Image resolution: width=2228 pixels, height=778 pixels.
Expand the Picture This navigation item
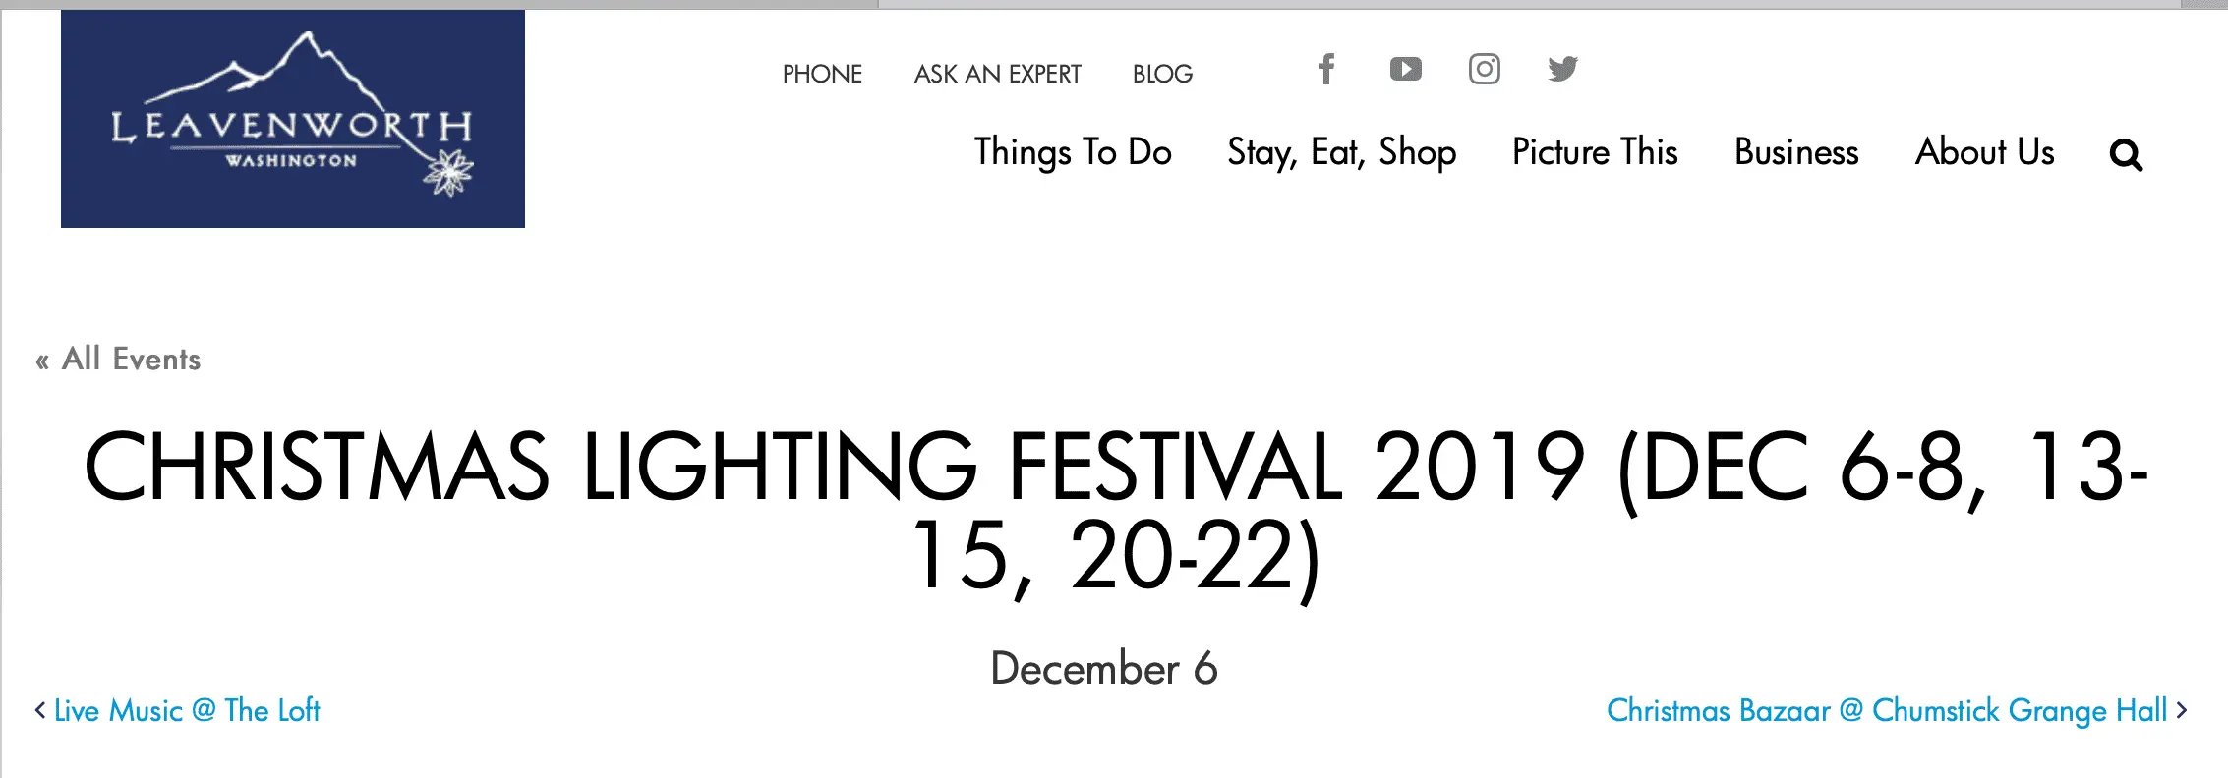click(1594, 153)
